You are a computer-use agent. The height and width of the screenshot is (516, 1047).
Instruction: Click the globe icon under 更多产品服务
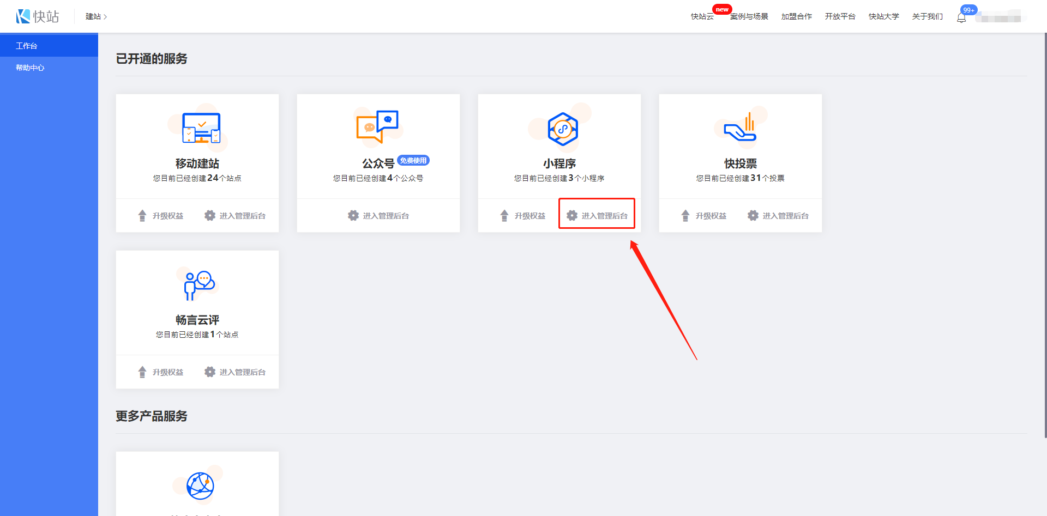coord(200,485)
